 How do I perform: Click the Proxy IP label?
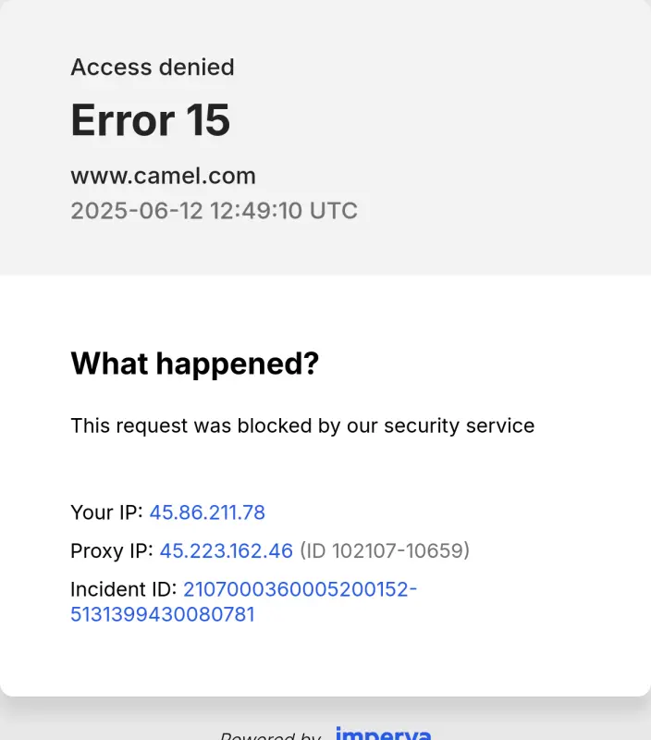click(112, 550)
